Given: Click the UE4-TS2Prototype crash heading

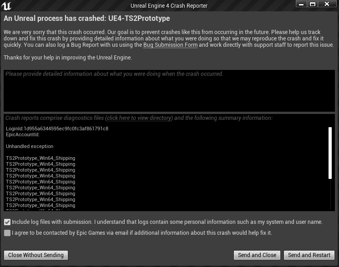Looking at the screenshot, I should point(86,19).
